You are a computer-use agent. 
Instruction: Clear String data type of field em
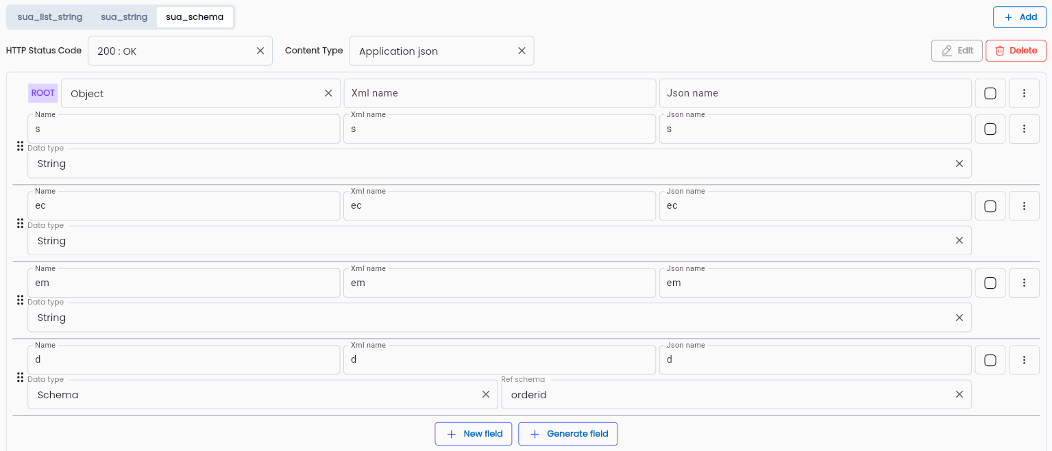[x=959, y=318]
